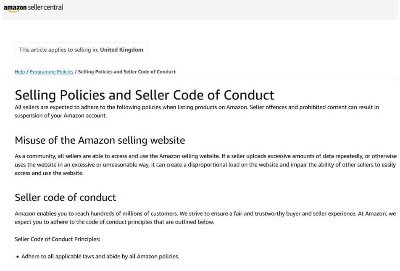
Task: Click the empty grey header bar area
Action: tap(229, 10)
